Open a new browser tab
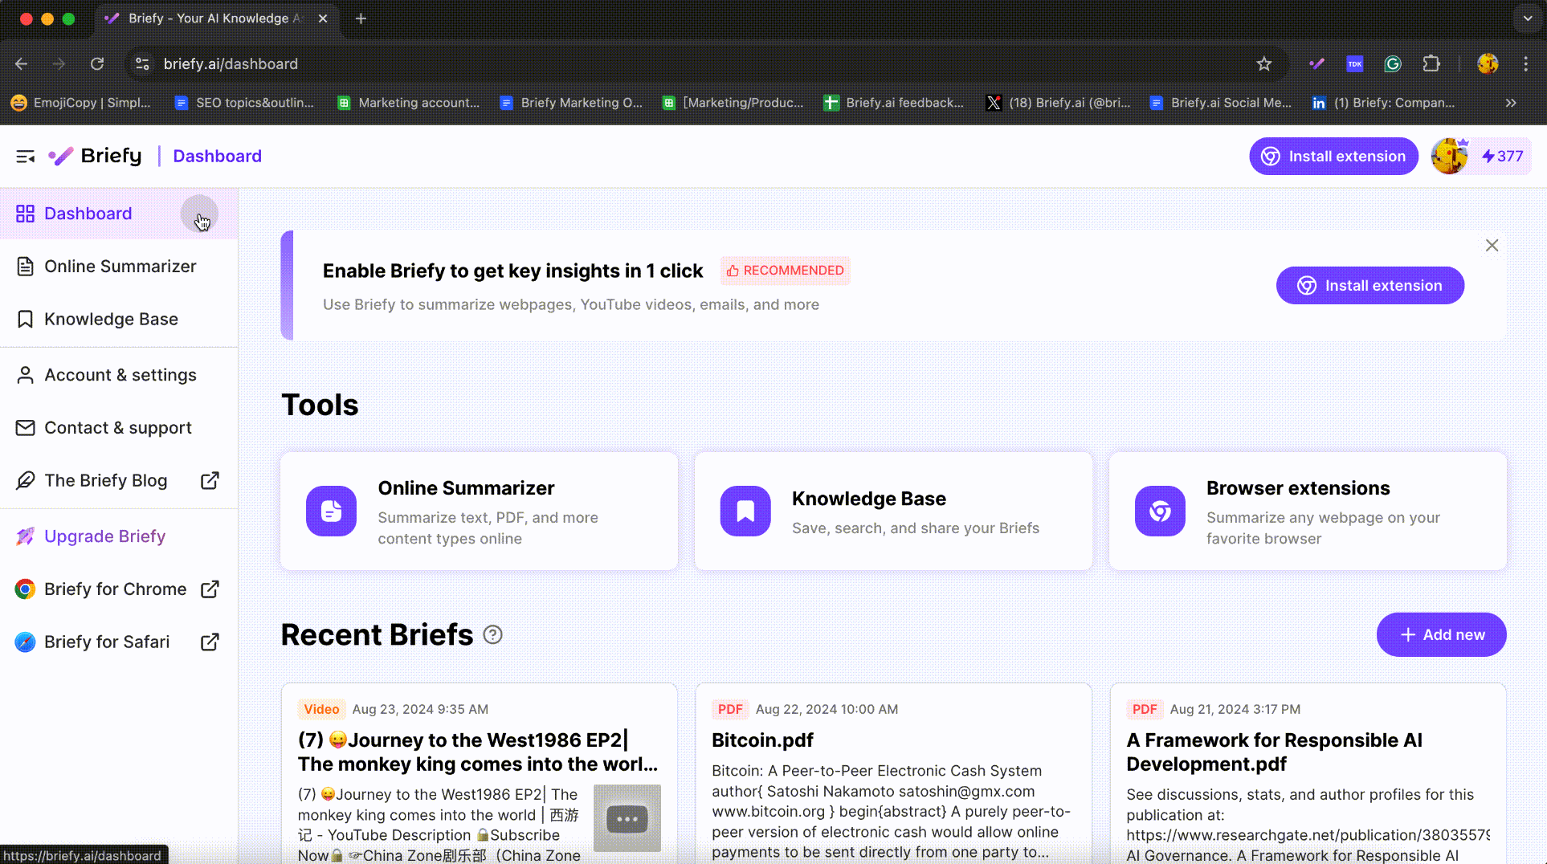 361,18
